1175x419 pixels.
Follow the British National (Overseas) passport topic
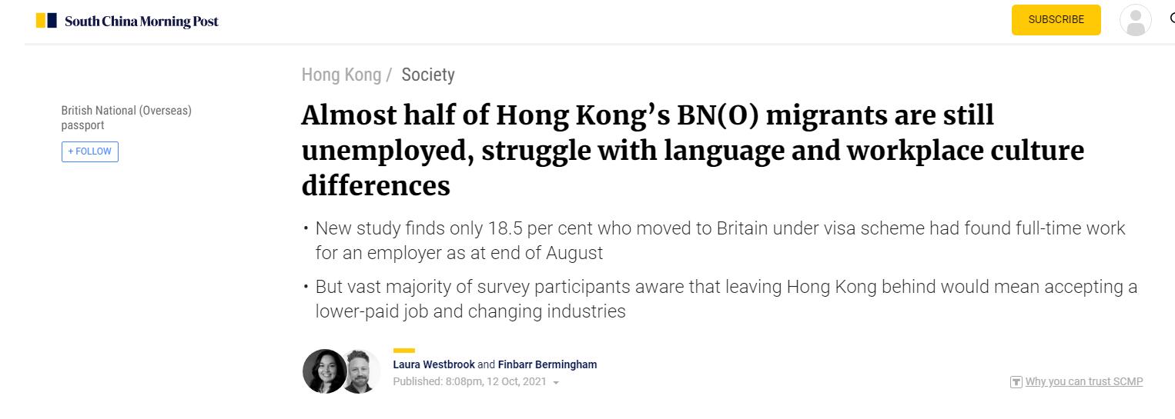point(90,151)
